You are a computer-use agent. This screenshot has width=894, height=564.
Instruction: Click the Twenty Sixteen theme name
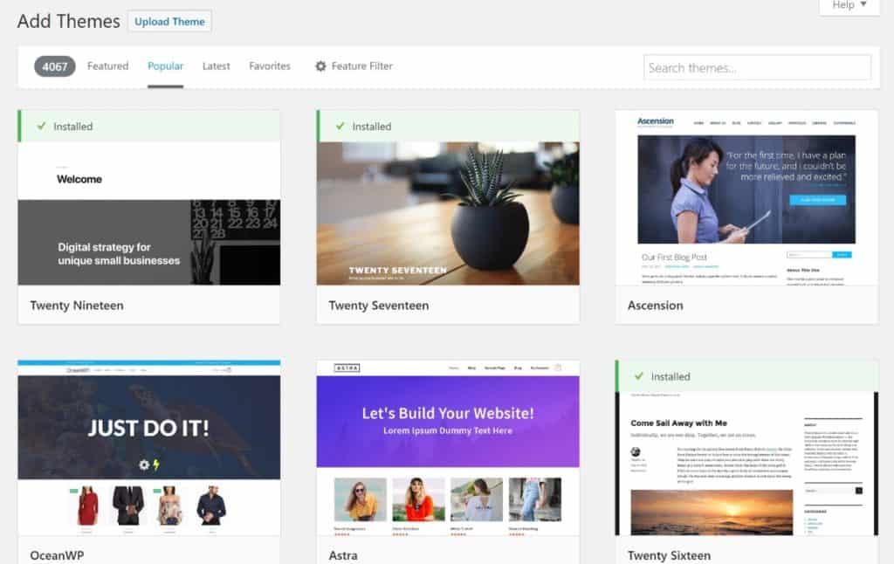pos(670,555)
